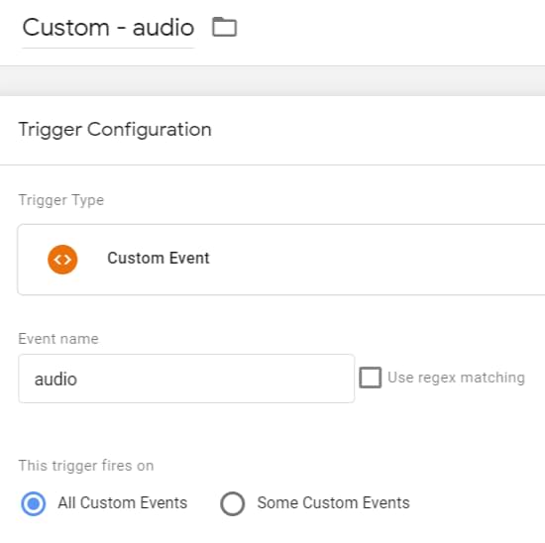Select the All Custom Events radio button
The height and width of the screenshot is (543, 545).
pos(34,503)
